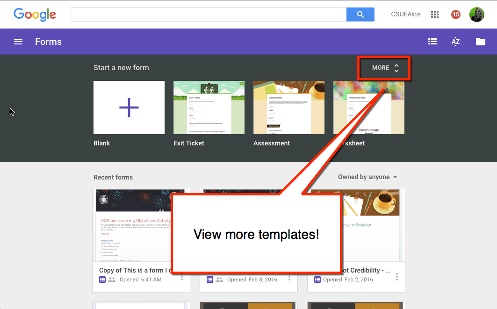Viewport: 497px width, 309px height.
Task: Choose the Worksheet template
Action: coord(368,108)
